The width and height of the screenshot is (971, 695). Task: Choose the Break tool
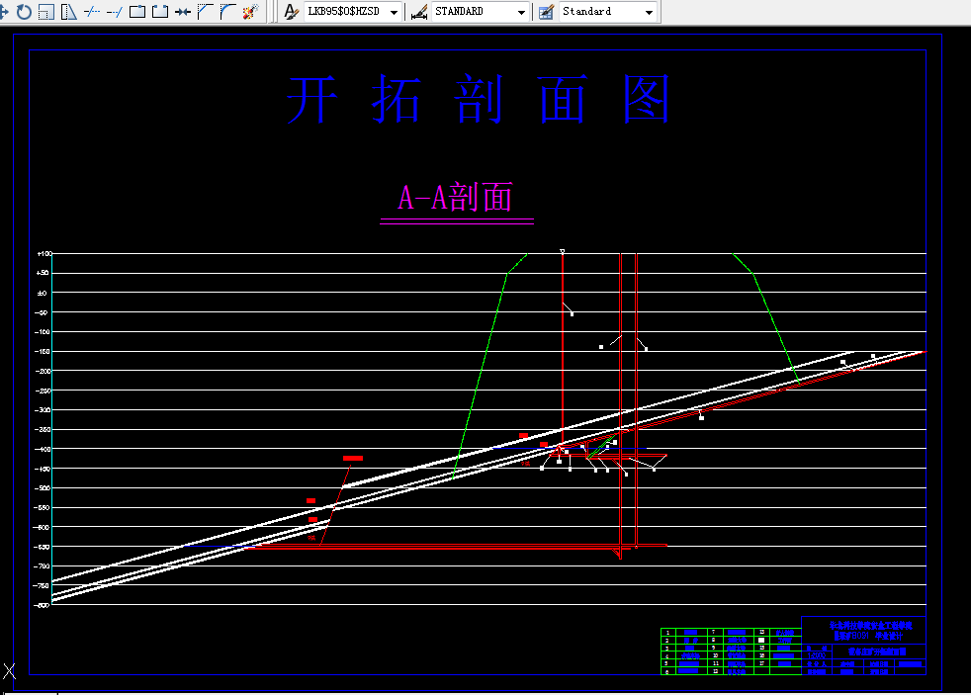(160, 11)
